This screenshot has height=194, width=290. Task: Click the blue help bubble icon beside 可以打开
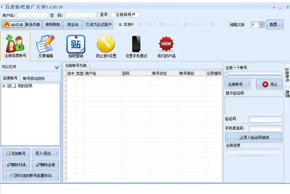tap(57, 67)
